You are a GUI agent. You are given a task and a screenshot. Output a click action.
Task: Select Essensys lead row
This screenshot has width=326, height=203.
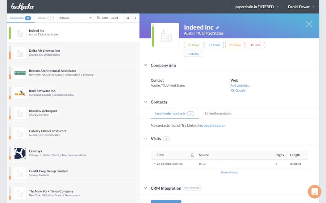coord(73,153)
